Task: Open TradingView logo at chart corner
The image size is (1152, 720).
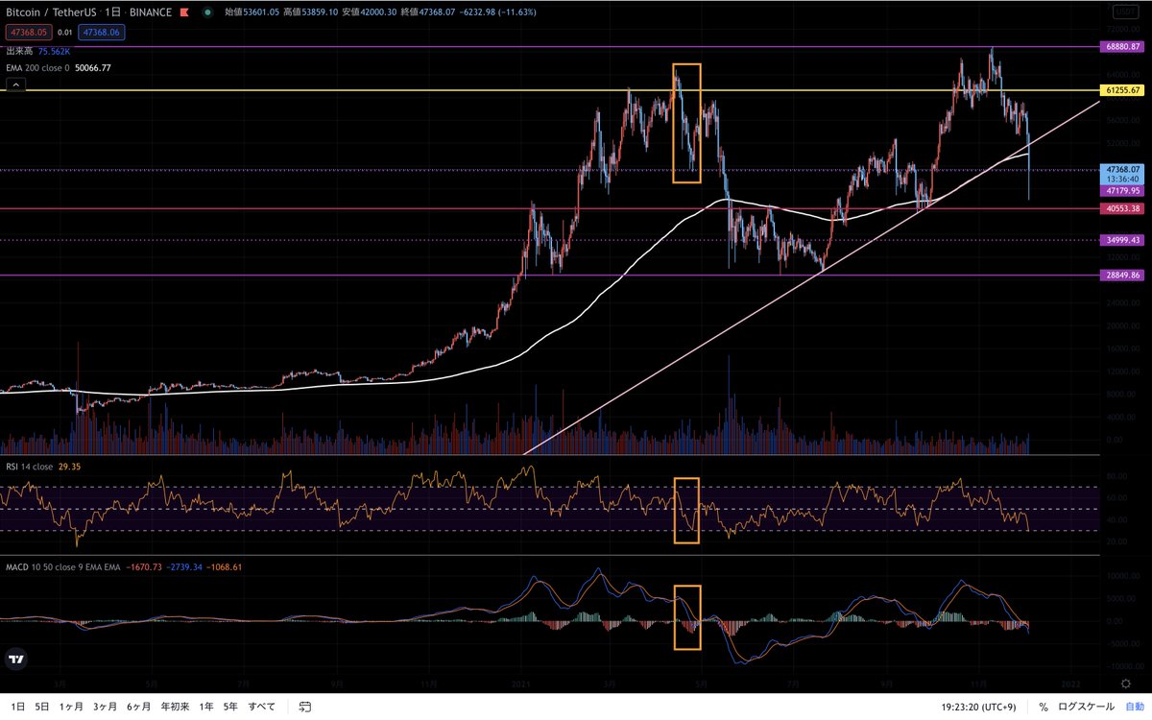Action: point(15,660)
